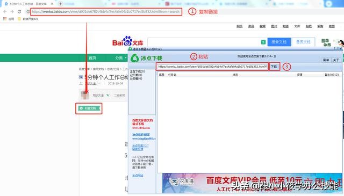Click the green icon inside the Wenku search box
The height and width of the screenshot is (196, 344).
(263, 42)
